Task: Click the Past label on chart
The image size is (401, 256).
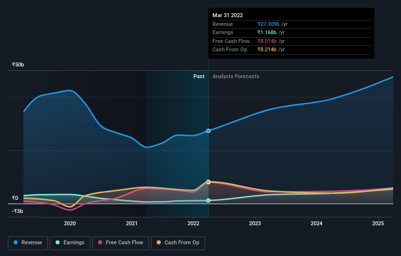Action: pyautogui.click(x=199, y=76)
